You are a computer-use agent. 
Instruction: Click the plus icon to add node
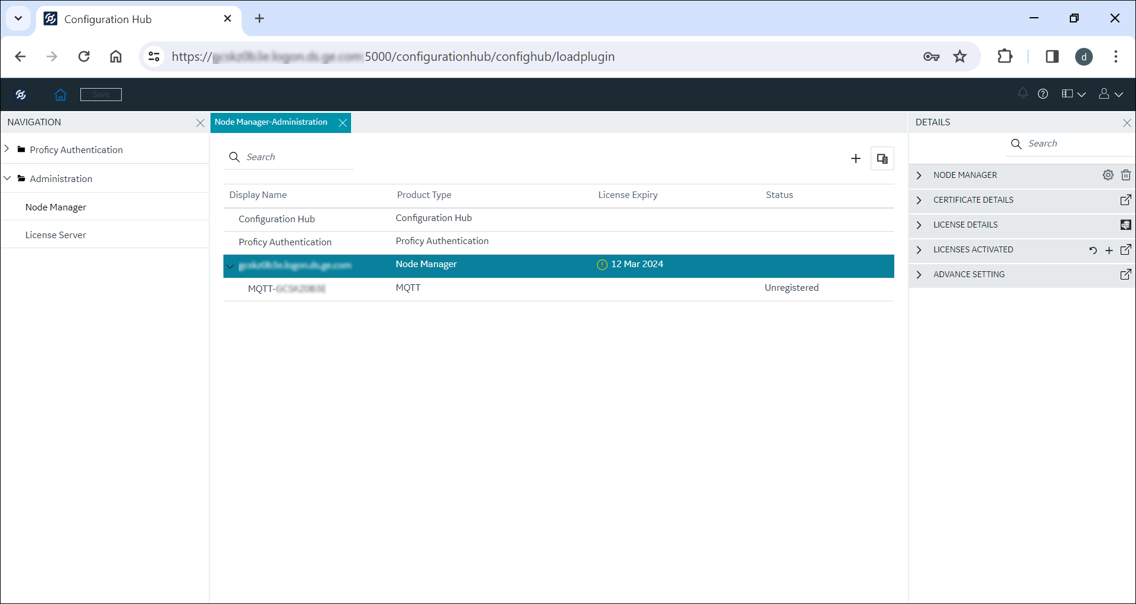point(856,158)
